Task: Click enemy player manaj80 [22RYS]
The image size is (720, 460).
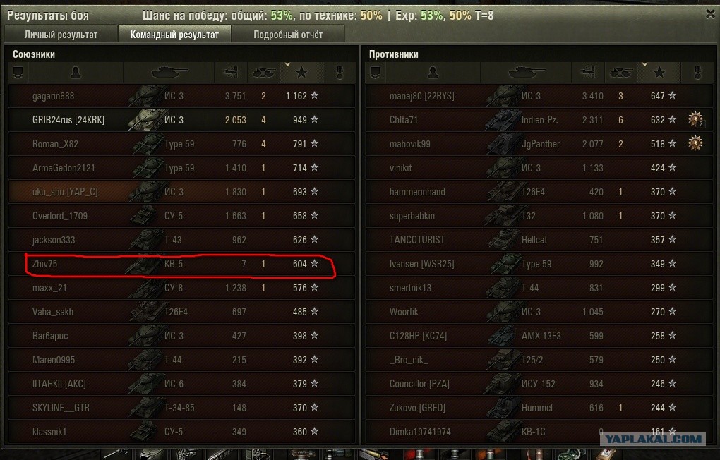Action: point(421,96)
